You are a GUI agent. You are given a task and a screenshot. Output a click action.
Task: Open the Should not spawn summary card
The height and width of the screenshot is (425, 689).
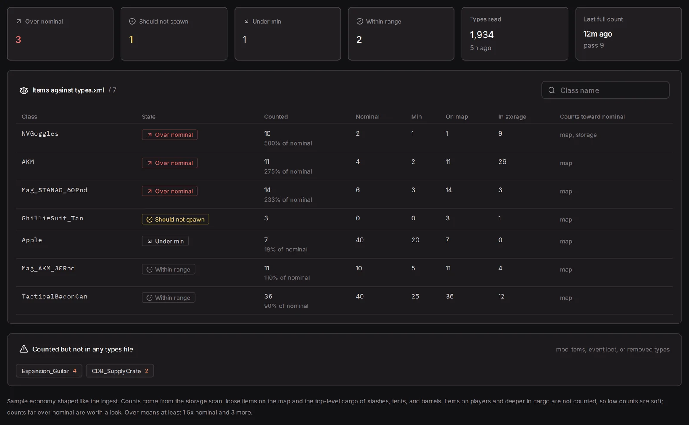pyautogui.click(x=174, y=34)
